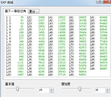111x97 pixels.
Task: Open the help question mark button
Action: (x=100, y=2)
